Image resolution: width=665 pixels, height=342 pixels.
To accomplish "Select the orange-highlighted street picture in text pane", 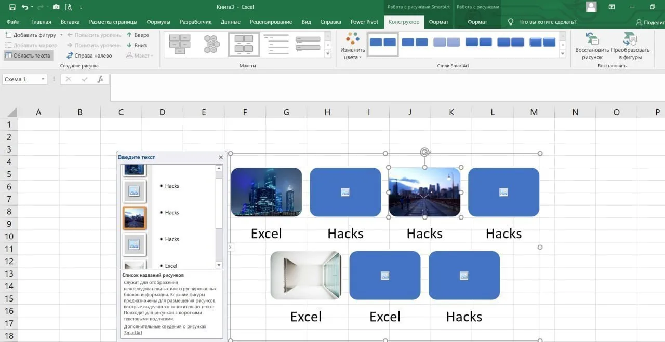I will point(135,218).
